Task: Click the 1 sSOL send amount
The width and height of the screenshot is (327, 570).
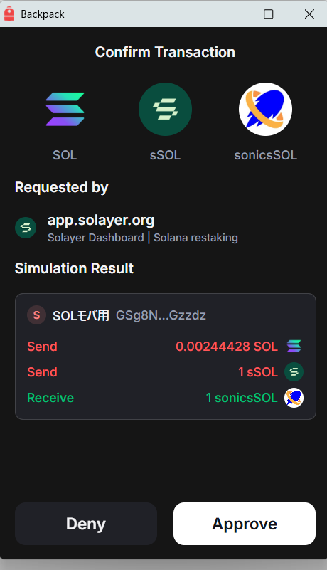Action: pyautogui.click(x=258, y=372)
